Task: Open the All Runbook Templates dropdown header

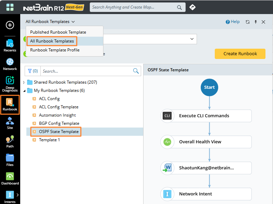Action: coord(50,22)
